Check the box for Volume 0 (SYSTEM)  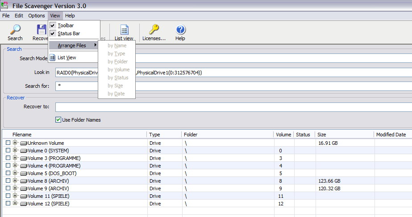8,150
